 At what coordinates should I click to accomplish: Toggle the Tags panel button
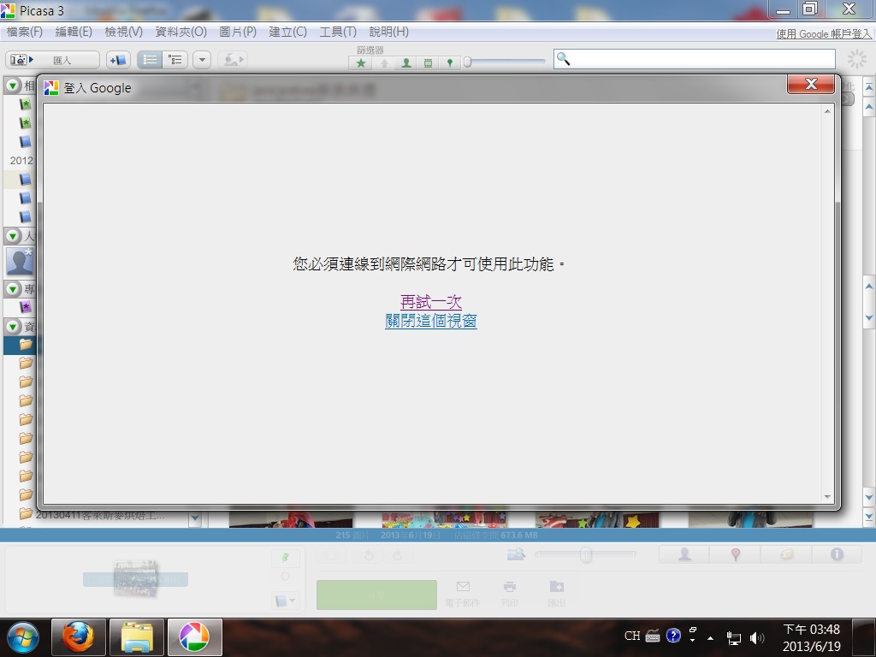pyautogui.click(x=786, y=554)
